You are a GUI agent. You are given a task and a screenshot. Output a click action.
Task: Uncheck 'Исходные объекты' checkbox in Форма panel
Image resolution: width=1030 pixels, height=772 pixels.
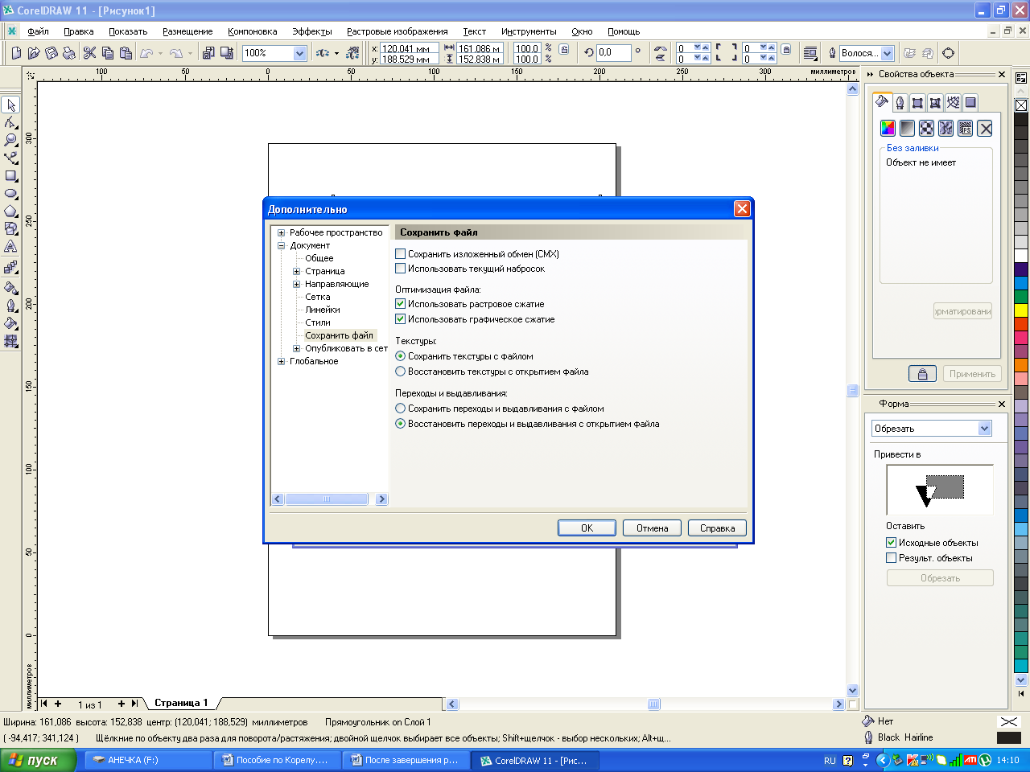tap(892, 543)
